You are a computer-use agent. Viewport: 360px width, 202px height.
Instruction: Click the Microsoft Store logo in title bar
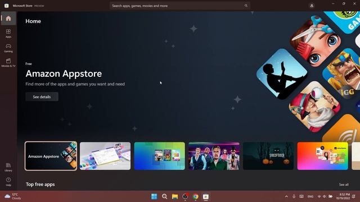(x=6, y=6)
